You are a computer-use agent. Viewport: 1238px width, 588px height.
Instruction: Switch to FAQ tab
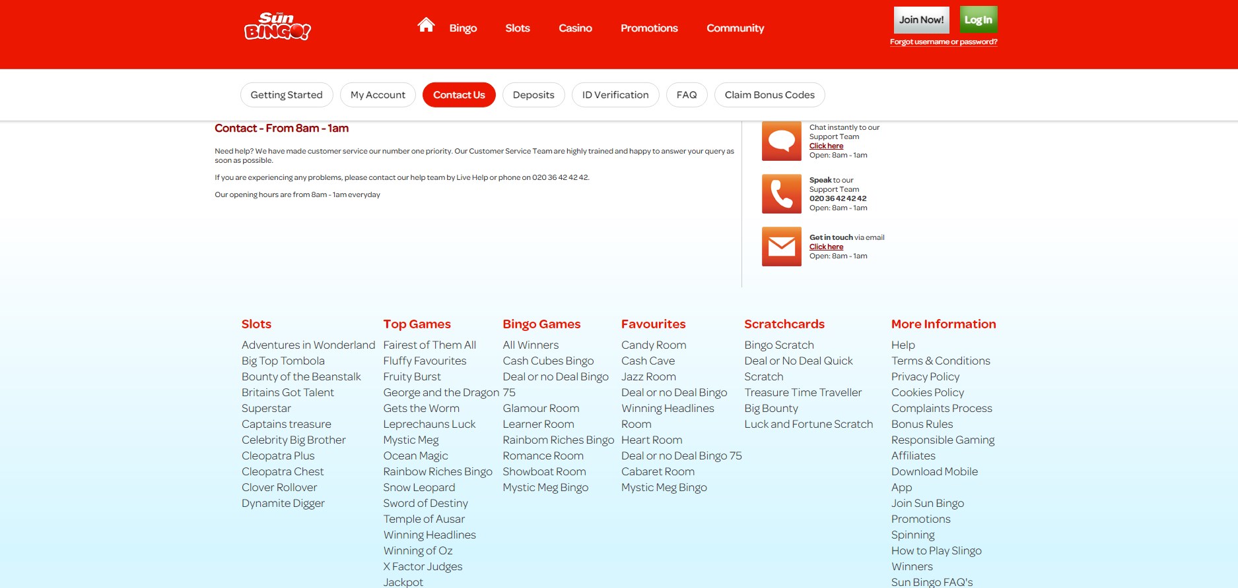[687, 95]
